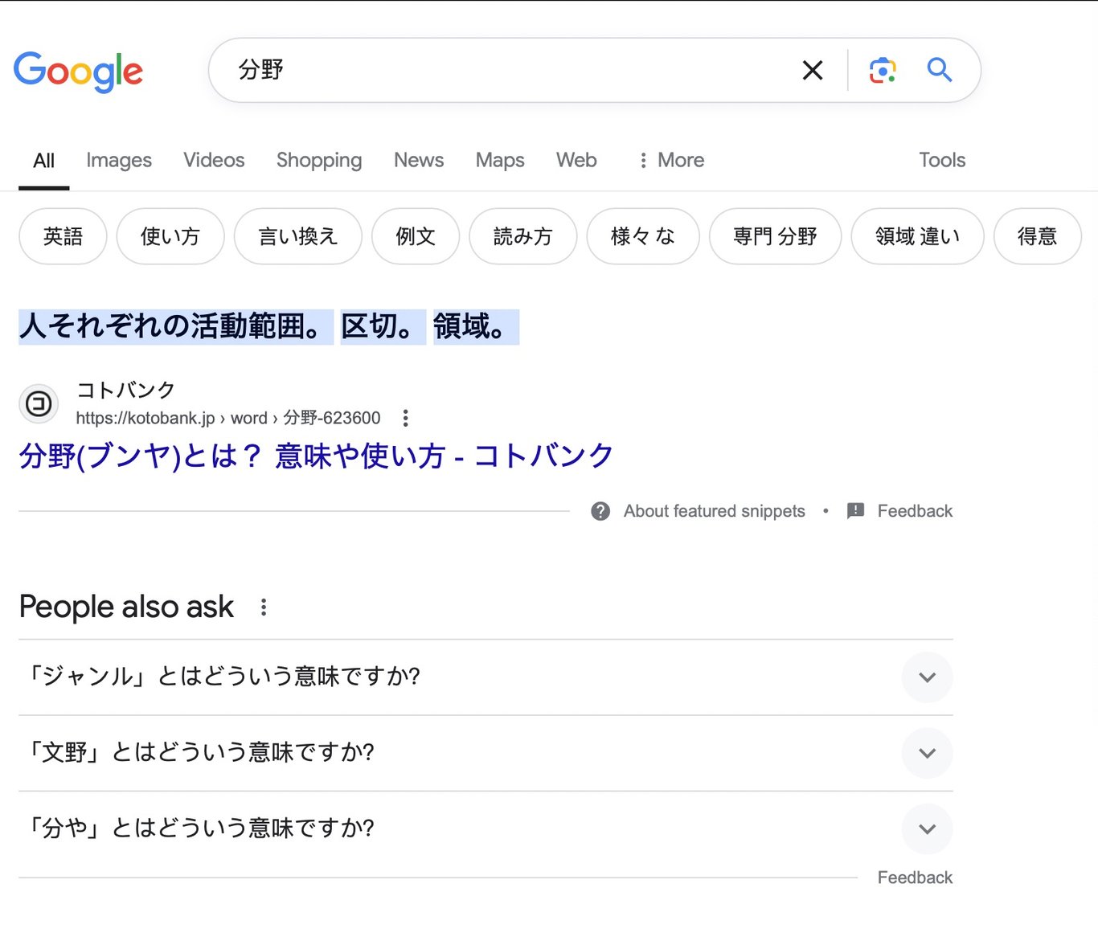This screenshot has width=1098, height=945.
Task: Switch to the Images tab
Action: click(119, 160)
